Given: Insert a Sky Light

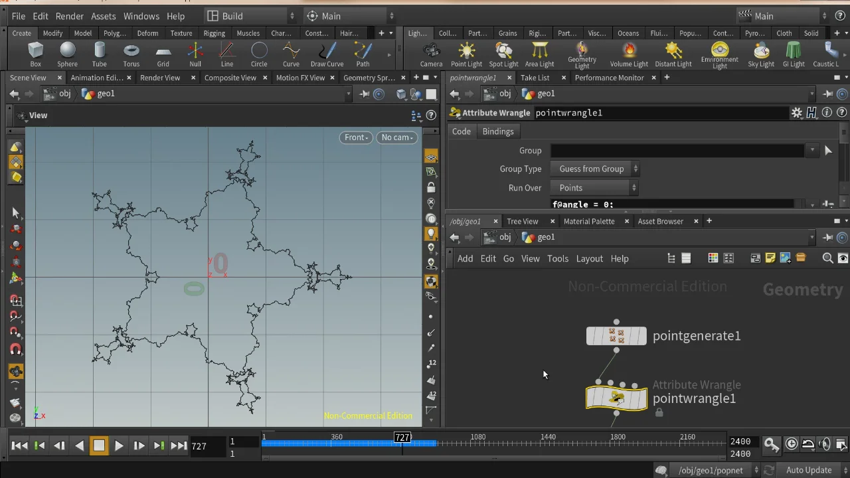Looking at the screenshot, I should tap(761, 54).
